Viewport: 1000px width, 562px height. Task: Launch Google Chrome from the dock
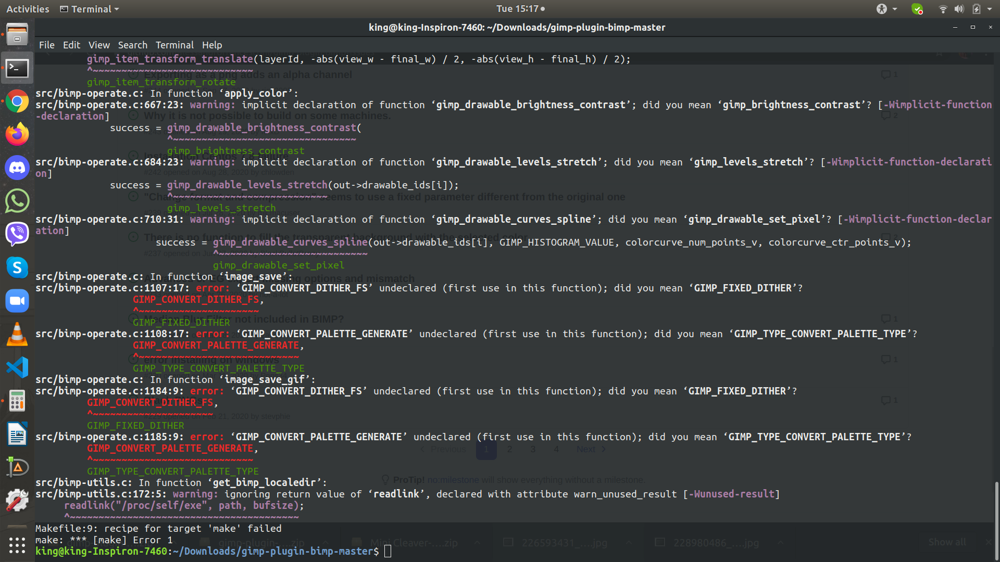pos(17,101)
